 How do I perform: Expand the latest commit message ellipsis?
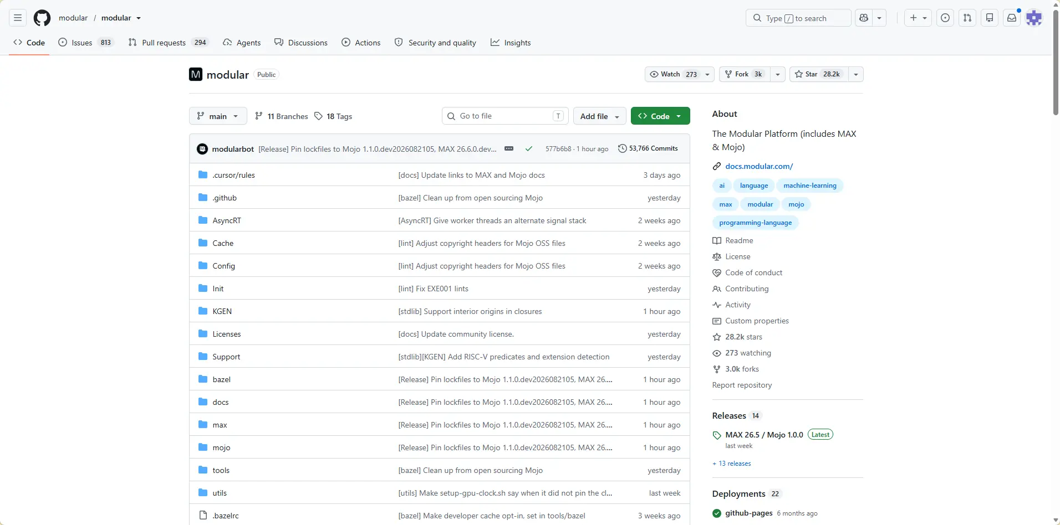[509, 148]
